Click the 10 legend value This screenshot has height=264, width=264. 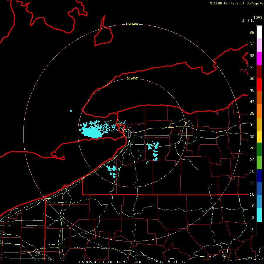point(252,194)
